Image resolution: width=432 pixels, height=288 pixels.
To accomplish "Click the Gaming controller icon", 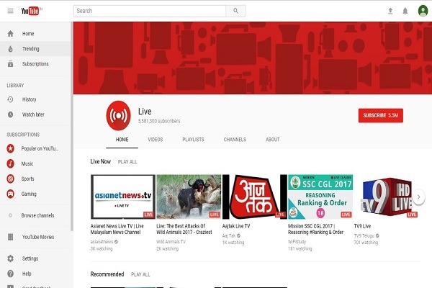I will 11,194.
